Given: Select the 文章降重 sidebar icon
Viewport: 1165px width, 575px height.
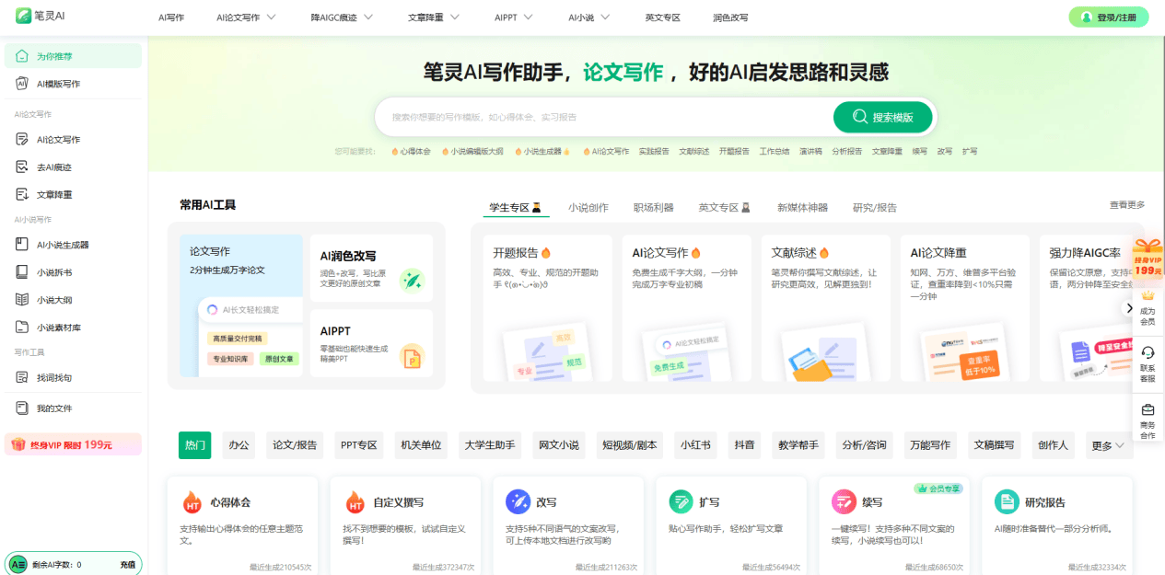Looking at the screenshot, I should coord(22,194).
